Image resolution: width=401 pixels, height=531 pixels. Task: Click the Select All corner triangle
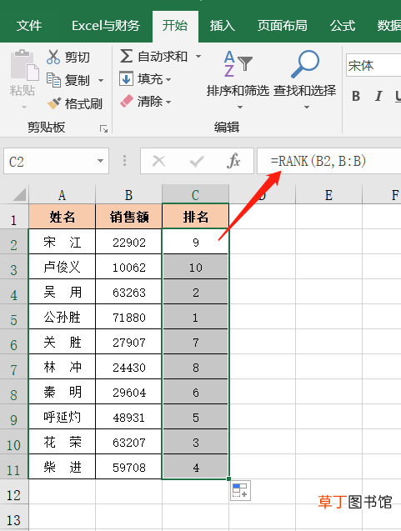coord(18,195)
